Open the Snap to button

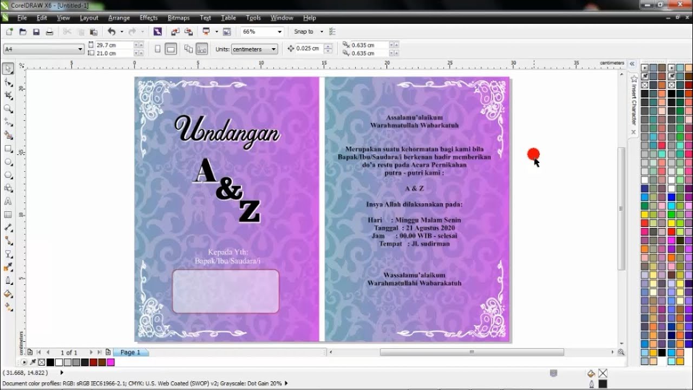click(x=308, y=32)
